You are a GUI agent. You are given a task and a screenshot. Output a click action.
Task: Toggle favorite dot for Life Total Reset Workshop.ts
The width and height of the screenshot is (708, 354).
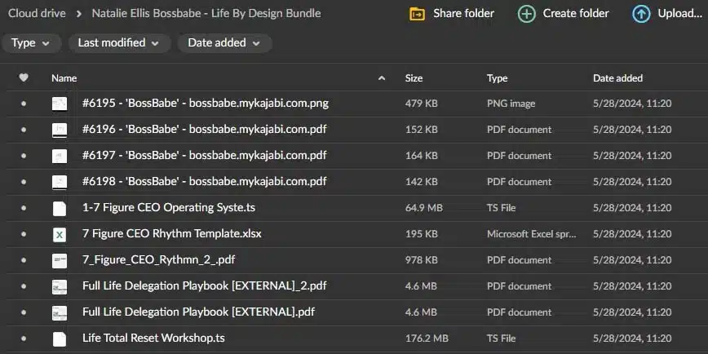[x=24, y=339]
